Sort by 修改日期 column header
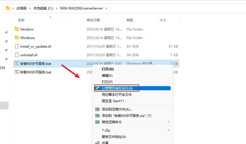 click(x=93, y=20)
